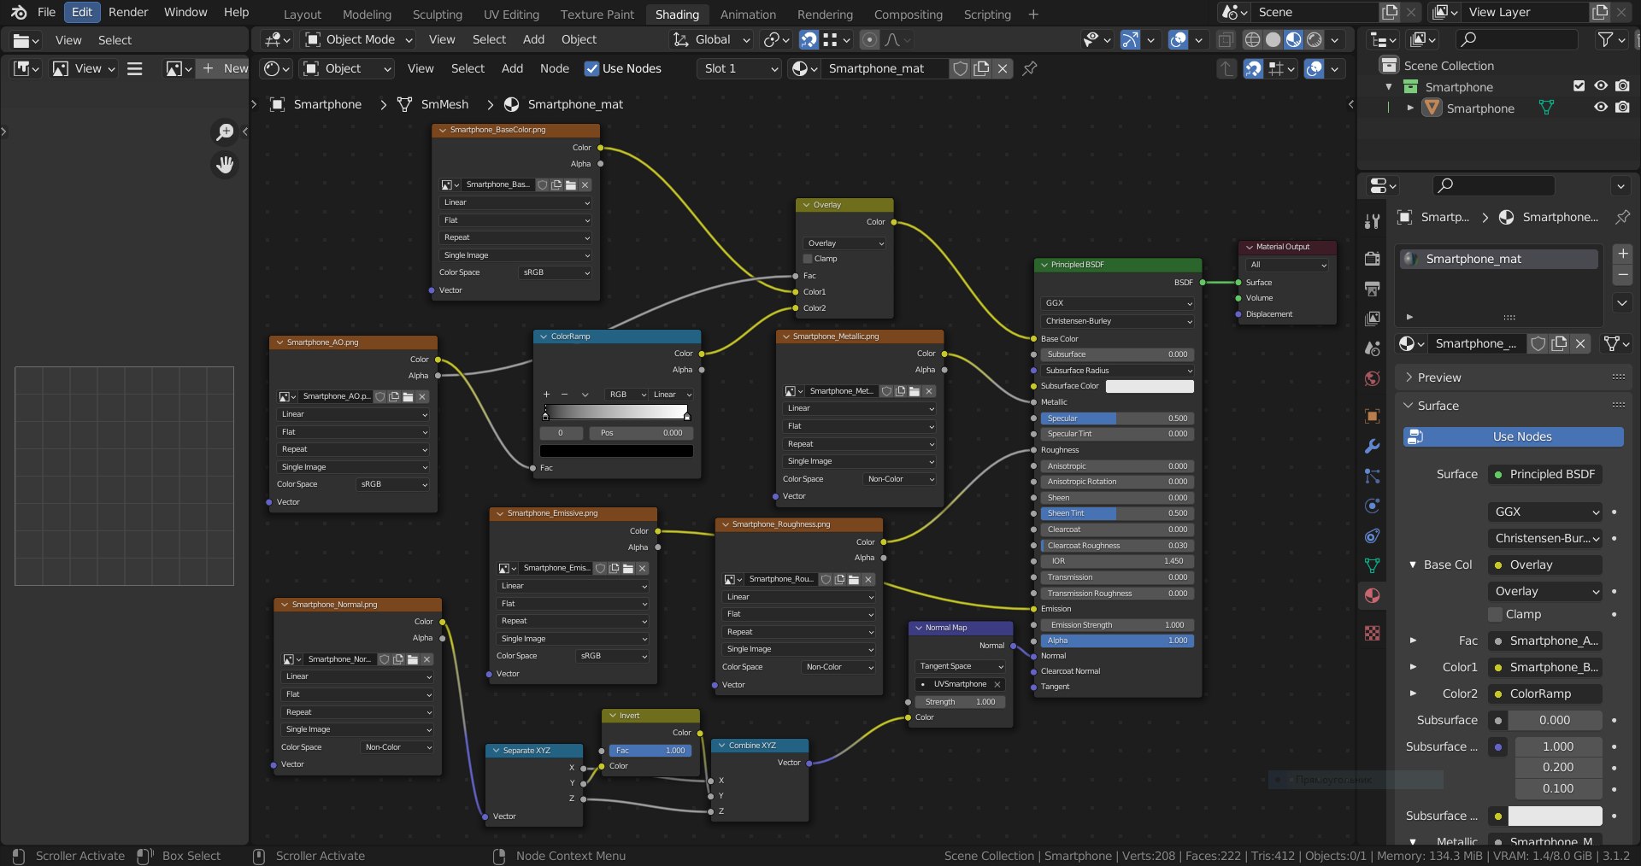This screenshot has width=1641, height=866.
Task: Enable Clamp checkbox in Overlay node
Action: click(x=808, y=259)
